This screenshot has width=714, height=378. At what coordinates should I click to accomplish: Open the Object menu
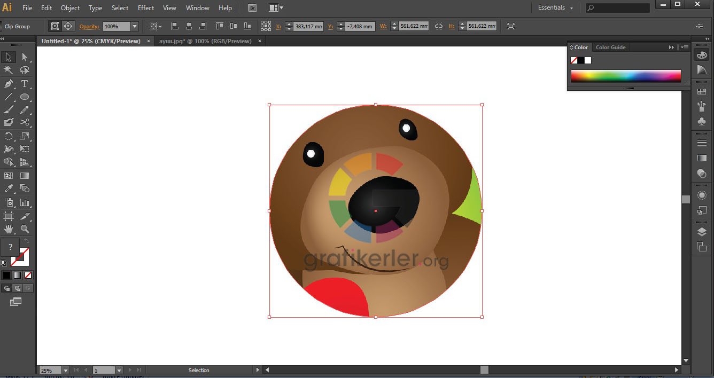[71, 8]
